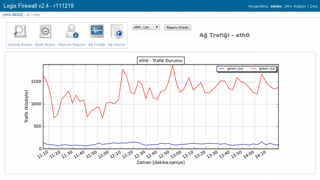Open the Anlık Erişim clock icon
Image resolution: width=320 pixels, height=180 pixels.
point(45,31)
